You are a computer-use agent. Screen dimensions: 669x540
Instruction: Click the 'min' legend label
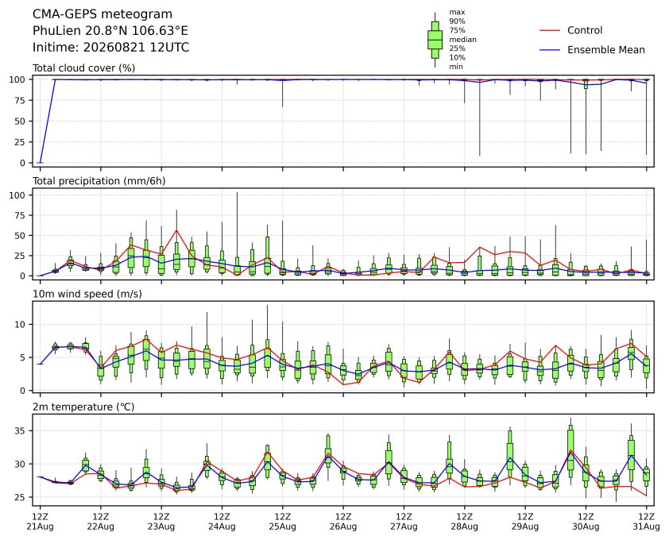pyautogui.click(x=456, y=67)
